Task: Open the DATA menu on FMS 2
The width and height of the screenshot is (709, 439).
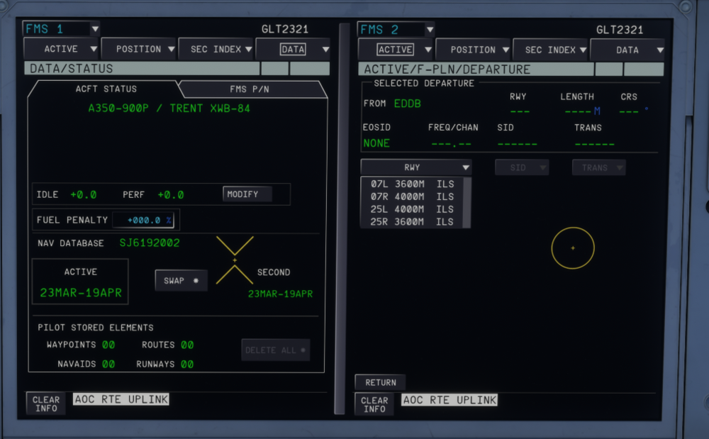Action: pos(628,50)
